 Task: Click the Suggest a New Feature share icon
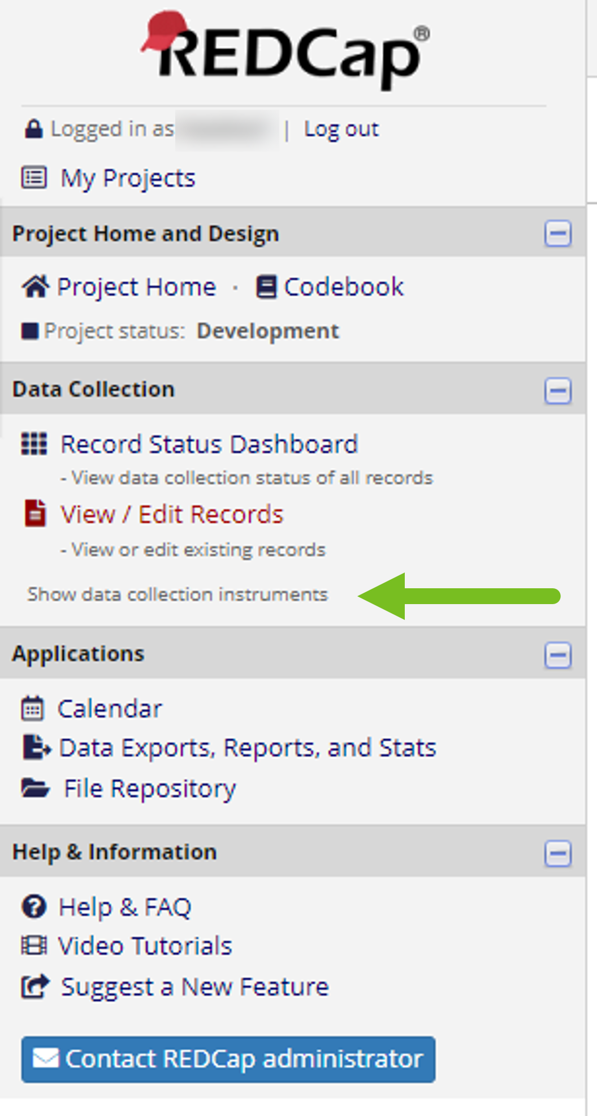click(x=35, y=986)
